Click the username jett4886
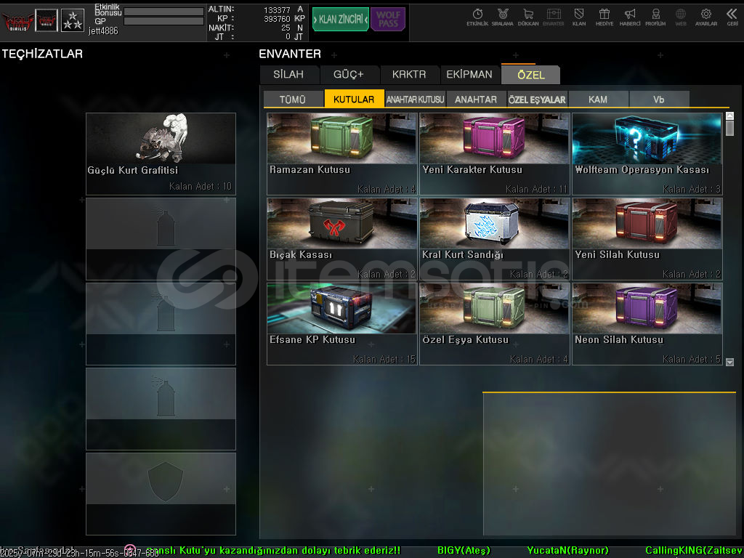Screen dimensions: 744x558 [x=103, y=31]
